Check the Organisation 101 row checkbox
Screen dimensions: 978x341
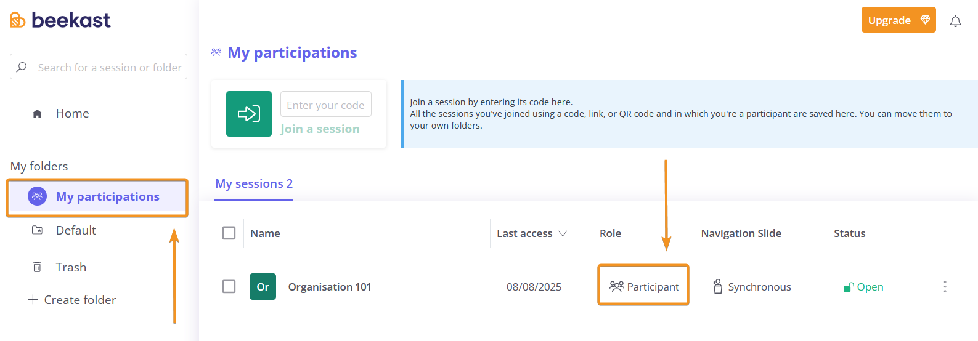229,286
